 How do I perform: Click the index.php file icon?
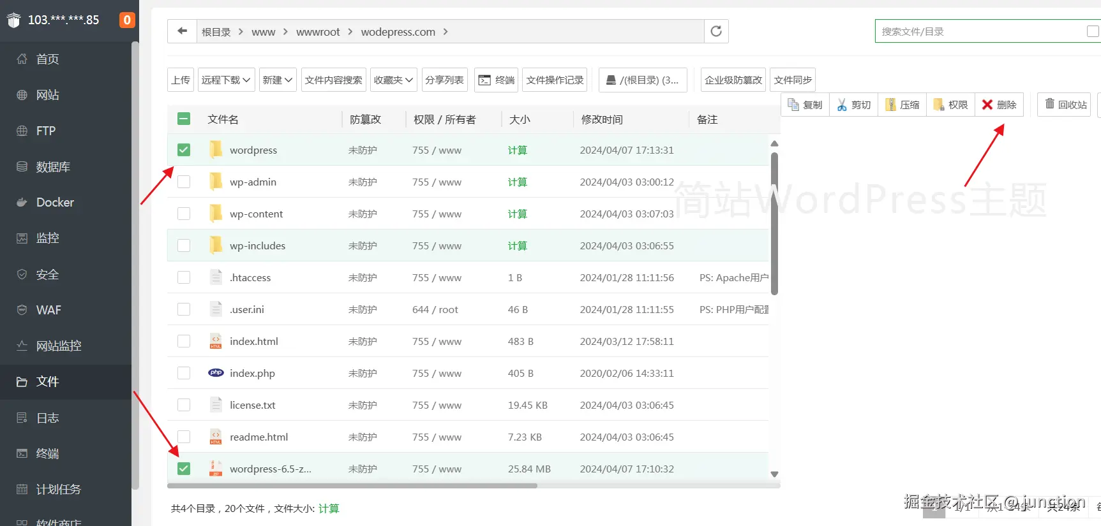tap(216, 373)
